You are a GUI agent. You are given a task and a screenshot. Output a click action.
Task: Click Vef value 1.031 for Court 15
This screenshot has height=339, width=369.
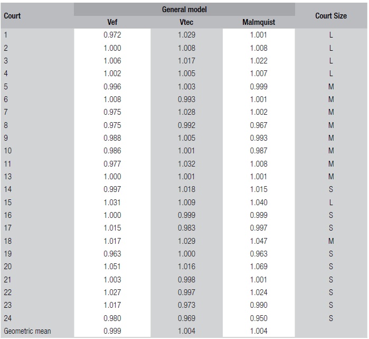click(x=112, y=202)
